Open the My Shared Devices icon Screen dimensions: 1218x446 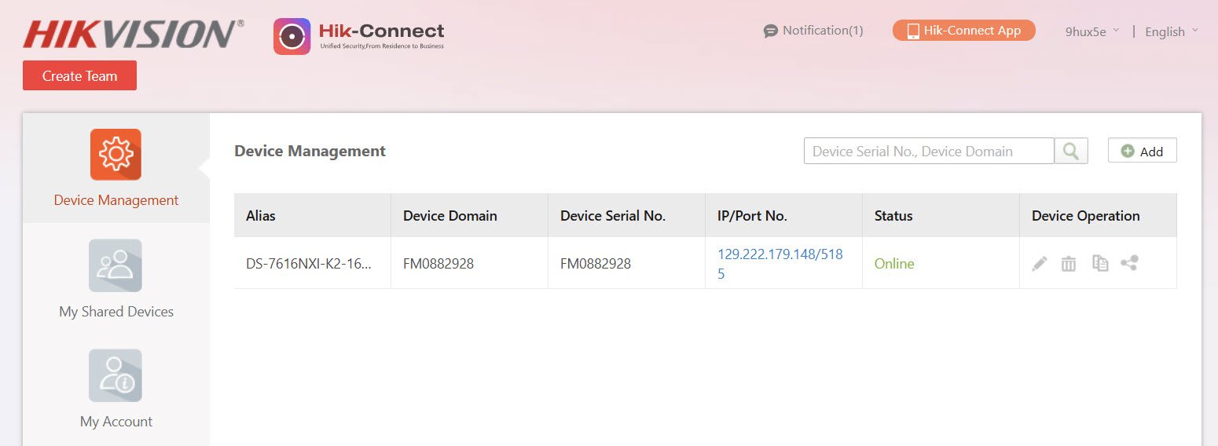116,265
